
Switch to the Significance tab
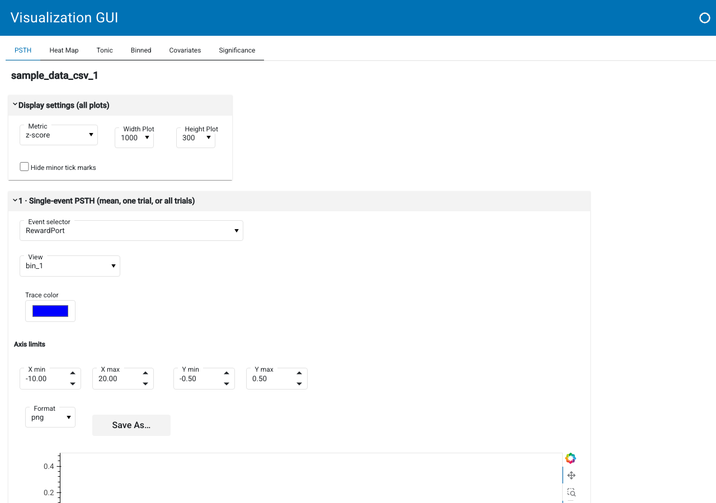(x=237, y=50)
